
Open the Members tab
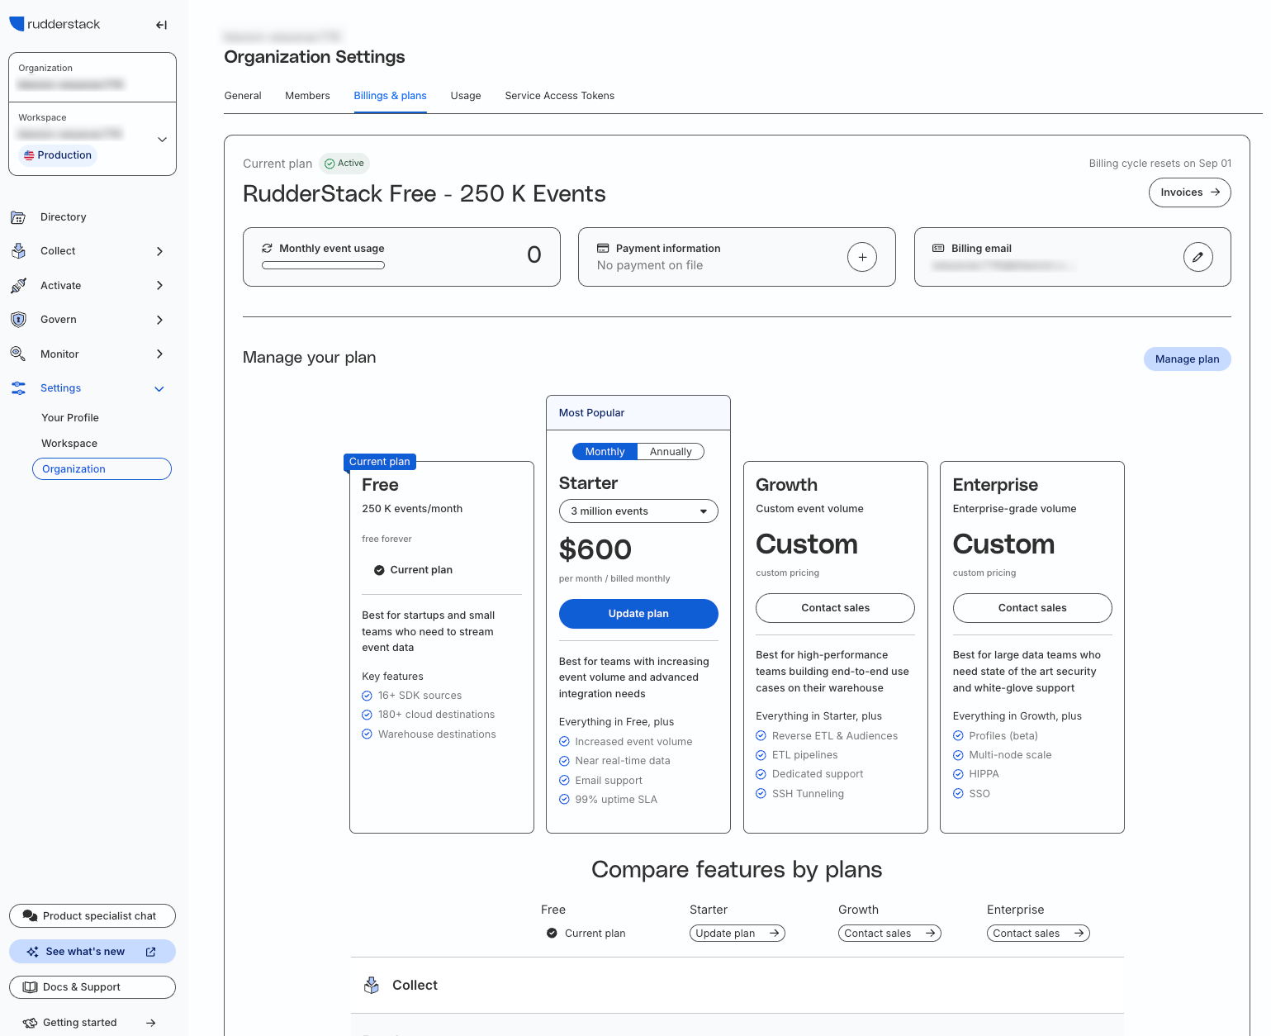307,96
